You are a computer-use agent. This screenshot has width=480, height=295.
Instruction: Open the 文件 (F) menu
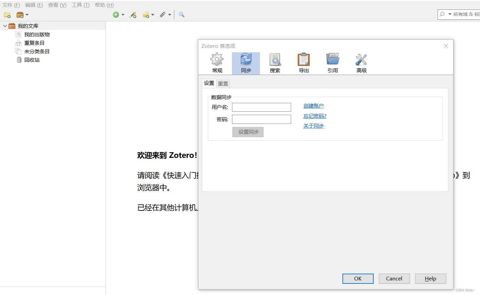(11, 5)
